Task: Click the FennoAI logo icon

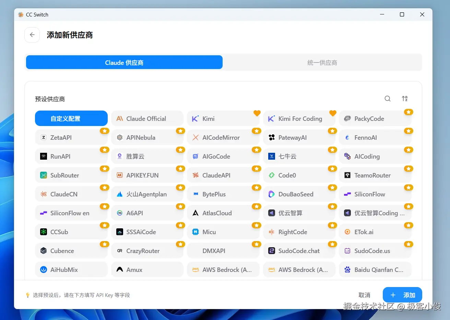Action: click(x=347, y=137)
